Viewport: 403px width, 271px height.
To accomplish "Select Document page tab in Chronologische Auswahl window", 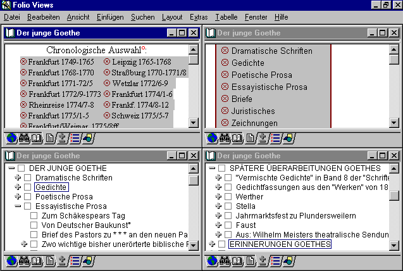I will pos(49,138).
